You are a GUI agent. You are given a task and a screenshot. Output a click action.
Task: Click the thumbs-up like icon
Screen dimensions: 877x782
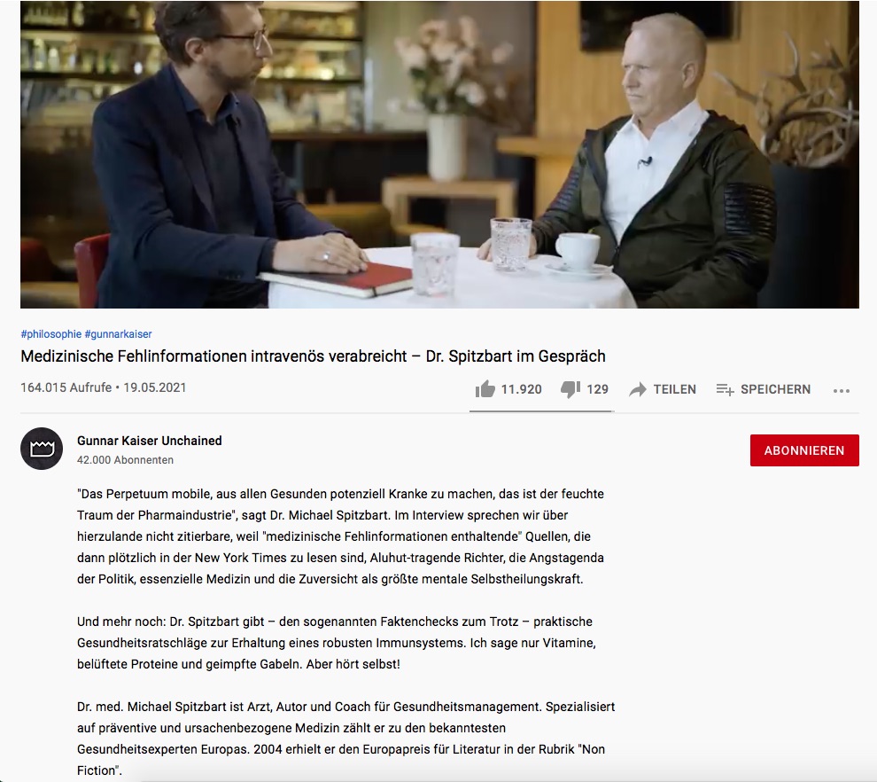[x=485, y=389]
